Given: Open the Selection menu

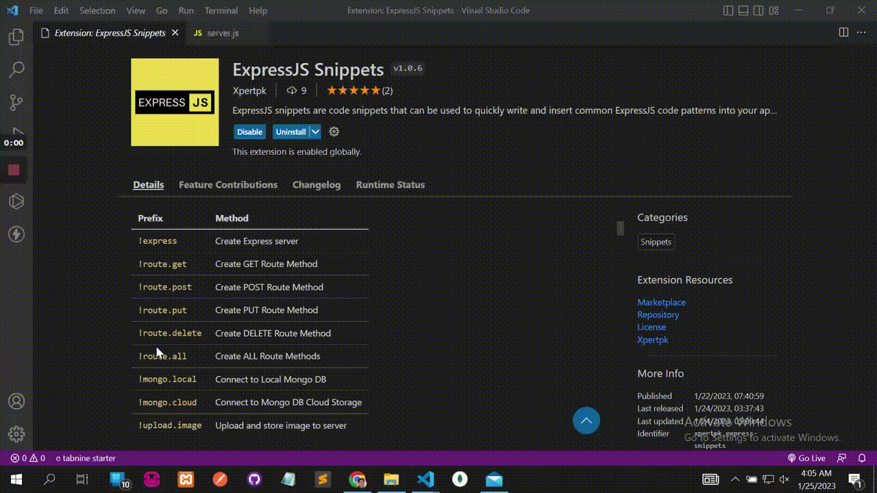Looking at the screenshot, I should click(97, 11).
